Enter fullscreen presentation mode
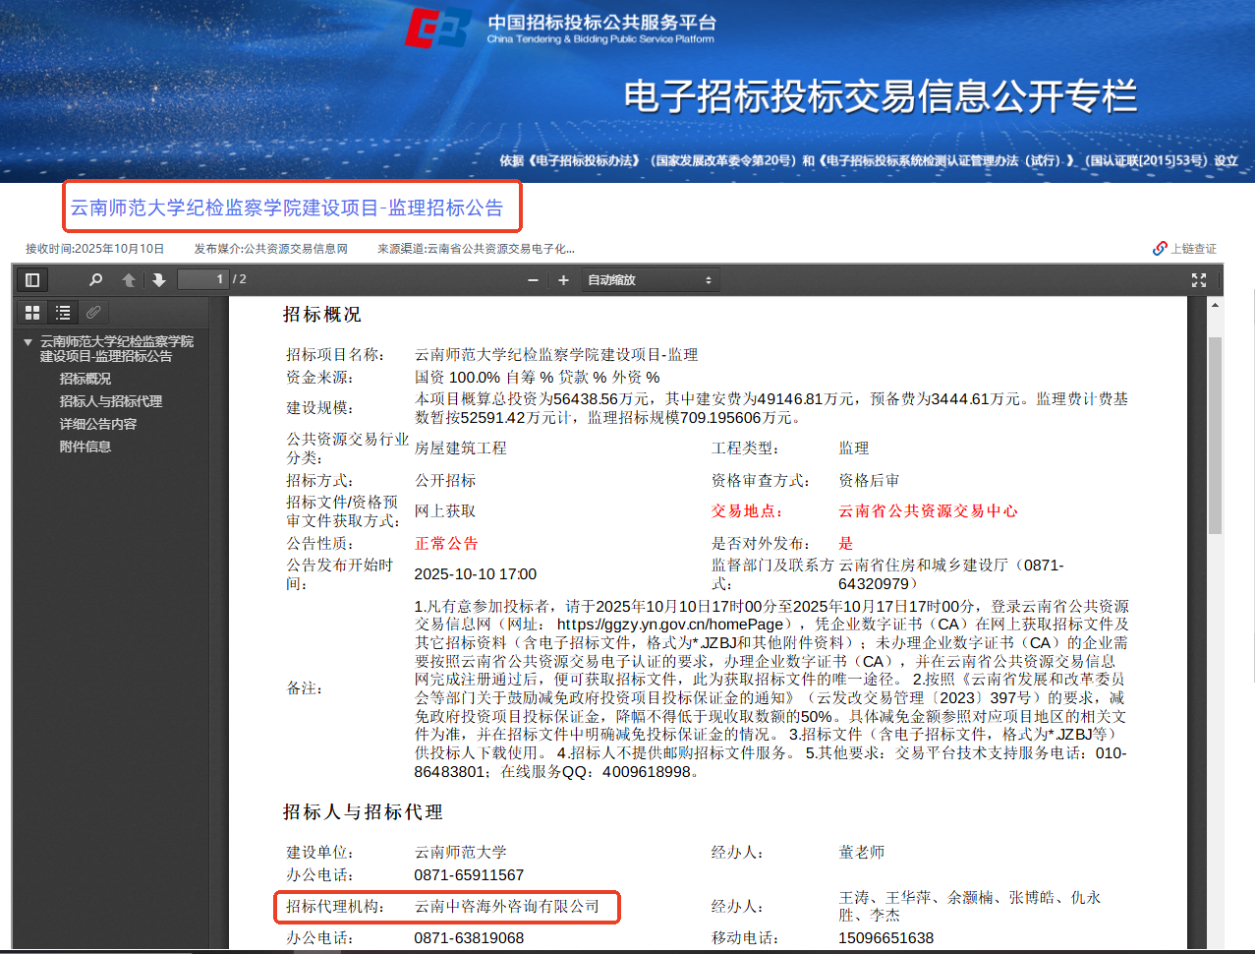 [x=1198, y=280]
